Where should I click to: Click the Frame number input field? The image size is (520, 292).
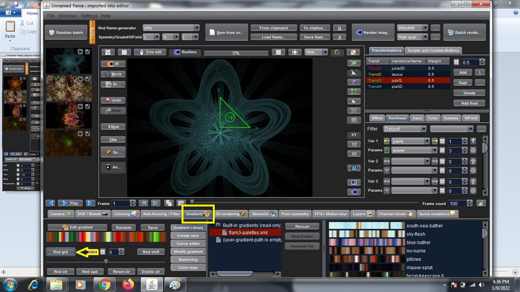tap(120, 203)
